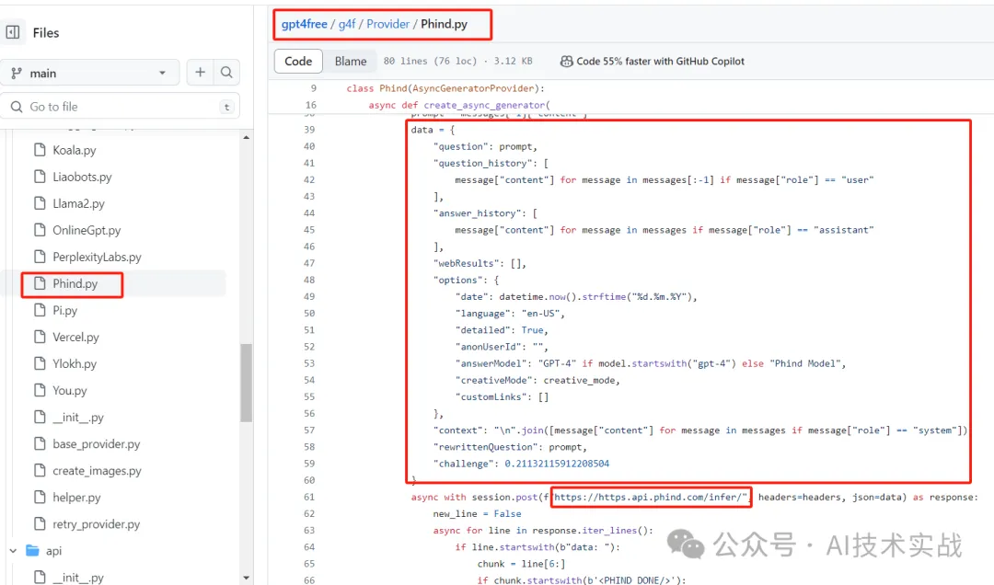The height and width of the screenshot is (585, 994).
Task: Click the search files magnifier button
Action: point(226,73)
